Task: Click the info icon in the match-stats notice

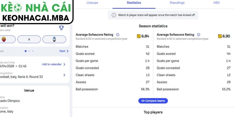Action: (x=114, y=15)
